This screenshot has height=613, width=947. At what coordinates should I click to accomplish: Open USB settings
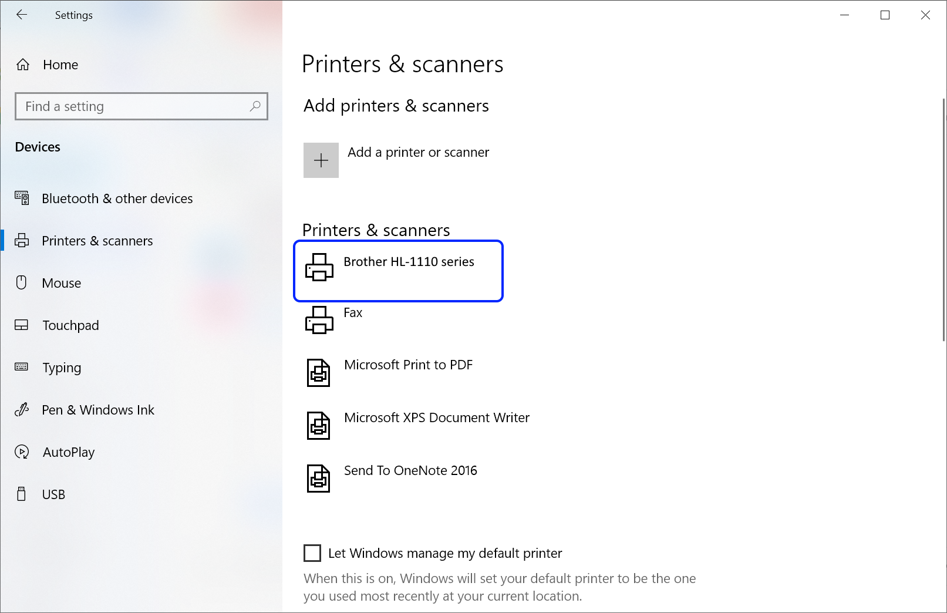pos(53,494)
